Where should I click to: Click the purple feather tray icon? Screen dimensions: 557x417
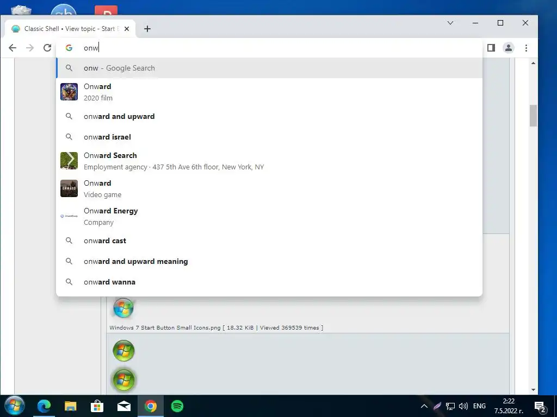(437, 406)
